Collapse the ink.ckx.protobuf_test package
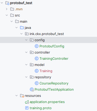This screenshot has width=97, height=111. (x=21, y=34)
